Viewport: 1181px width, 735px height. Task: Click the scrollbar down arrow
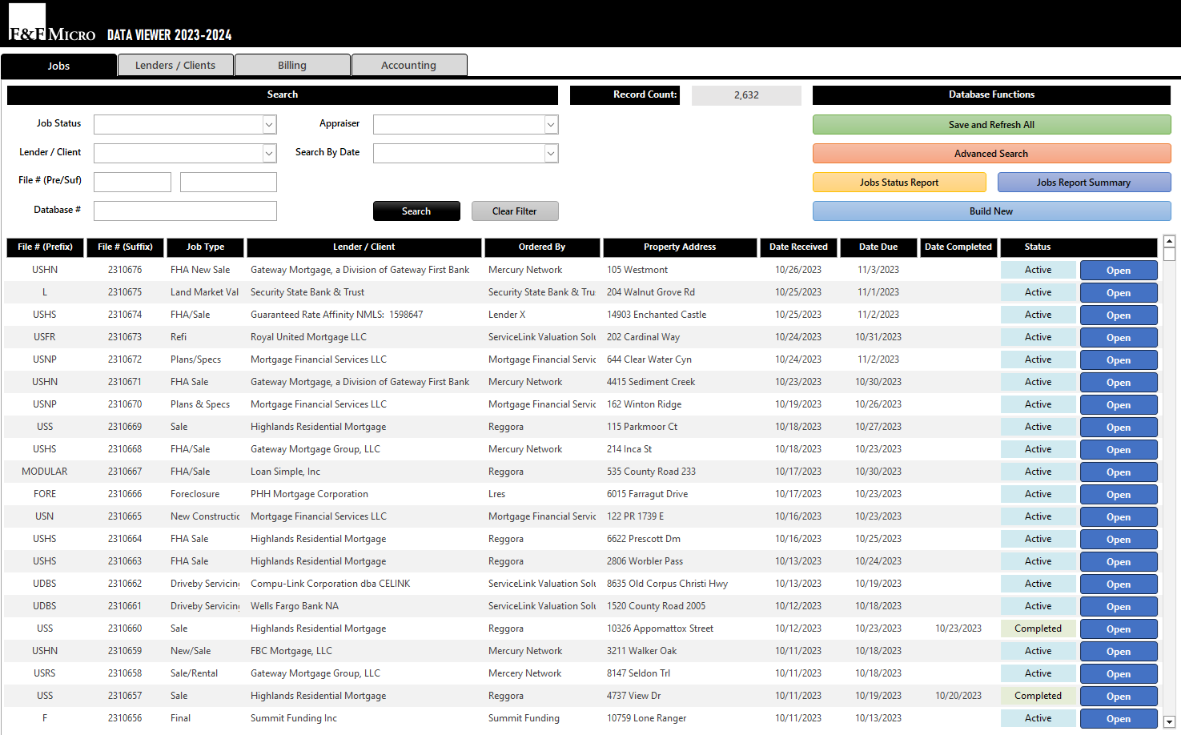pyautogui.click(x=1169, y=721)
